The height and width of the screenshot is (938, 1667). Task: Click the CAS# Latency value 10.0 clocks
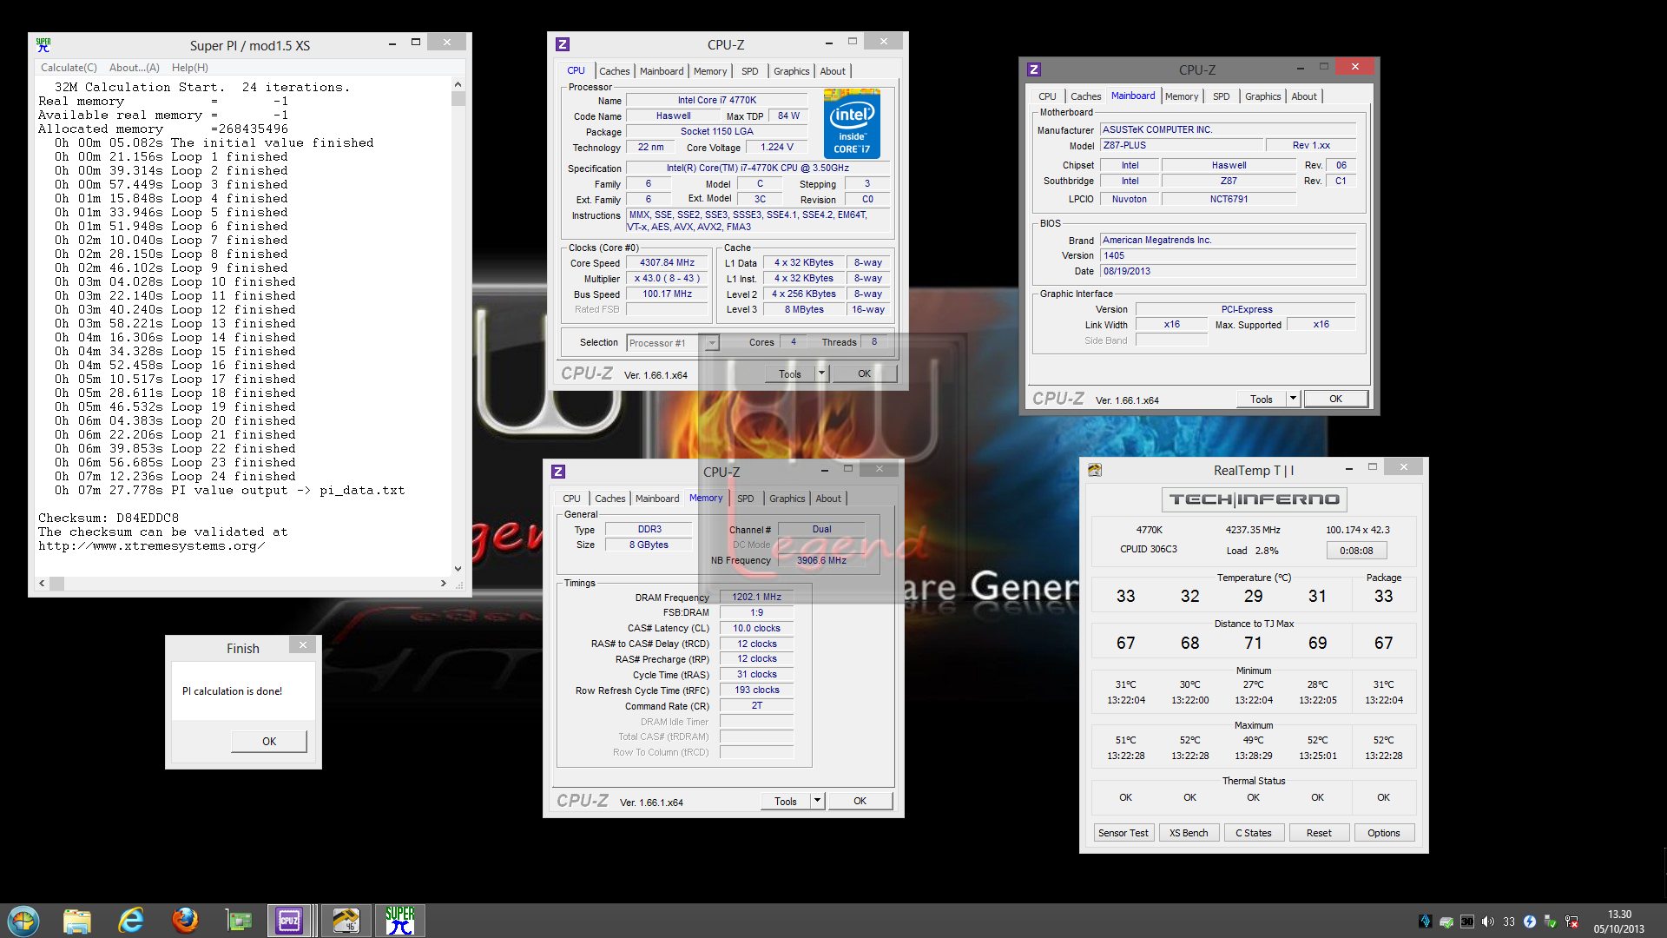(756, 628)
